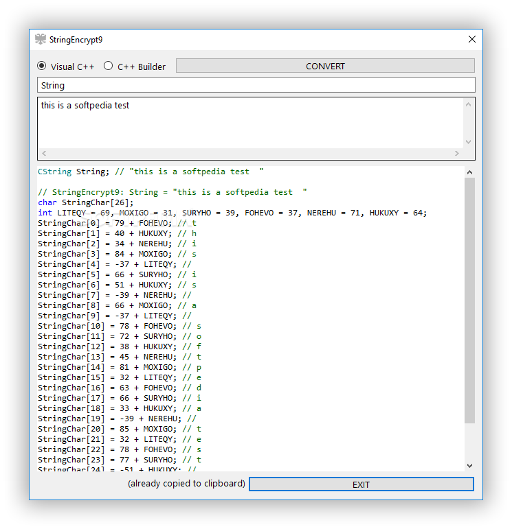Viewport: 512px width, 529px height.
Task: Click the 'StringChar[21] = 32 + LITEQY' line
Action: [120, 439]
